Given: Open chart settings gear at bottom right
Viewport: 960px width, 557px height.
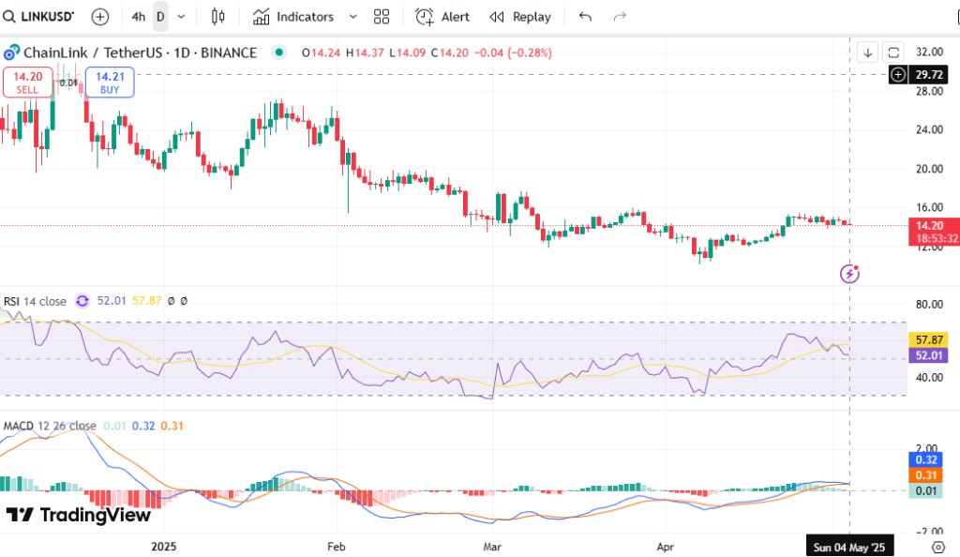Looking at the screenshot, I should point(937,547).
